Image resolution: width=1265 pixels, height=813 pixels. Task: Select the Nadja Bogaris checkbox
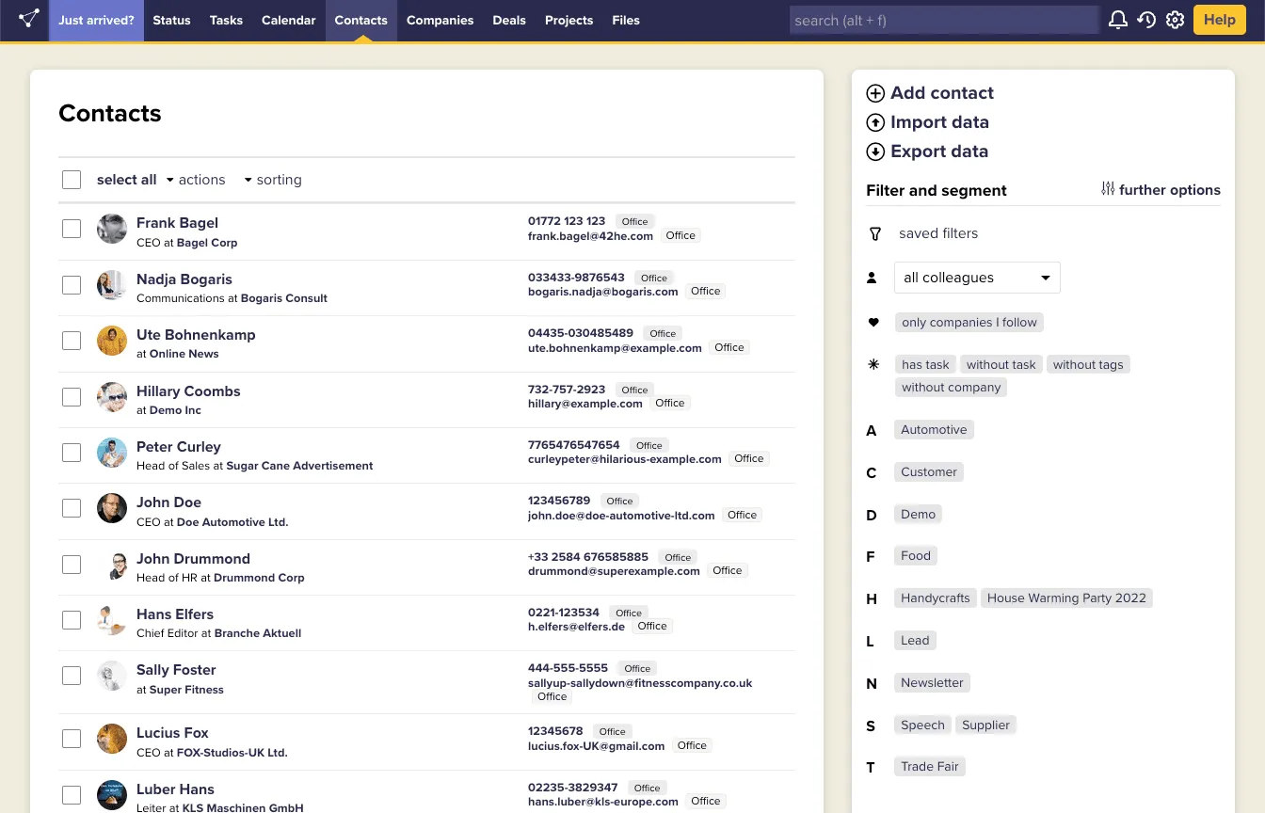(x=72, y=285)
